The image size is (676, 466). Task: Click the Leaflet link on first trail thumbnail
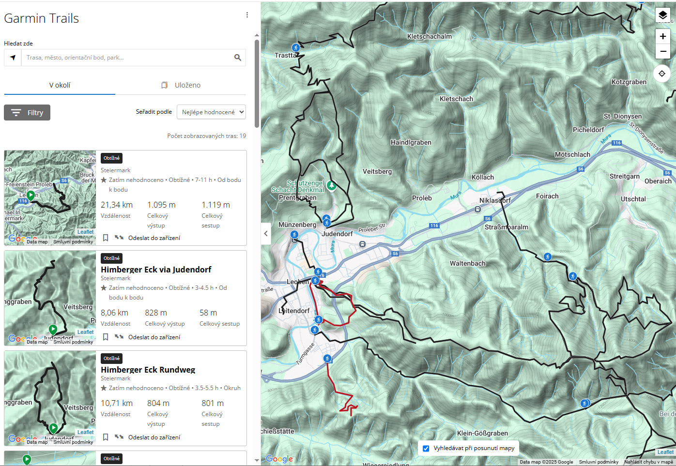[86, 232]
